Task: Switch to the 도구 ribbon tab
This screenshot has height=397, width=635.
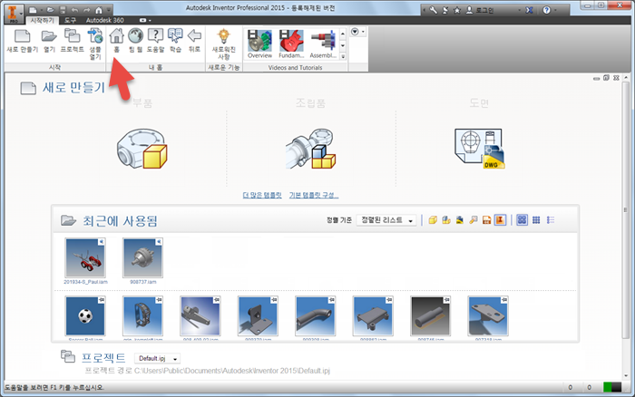Action: click(x=70, y=20)
